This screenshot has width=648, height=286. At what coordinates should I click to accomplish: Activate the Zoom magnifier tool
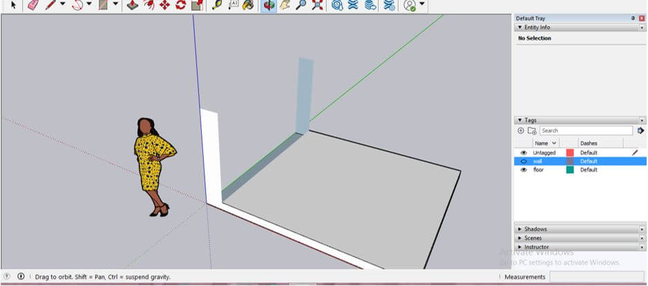click(x=301, y=5)
